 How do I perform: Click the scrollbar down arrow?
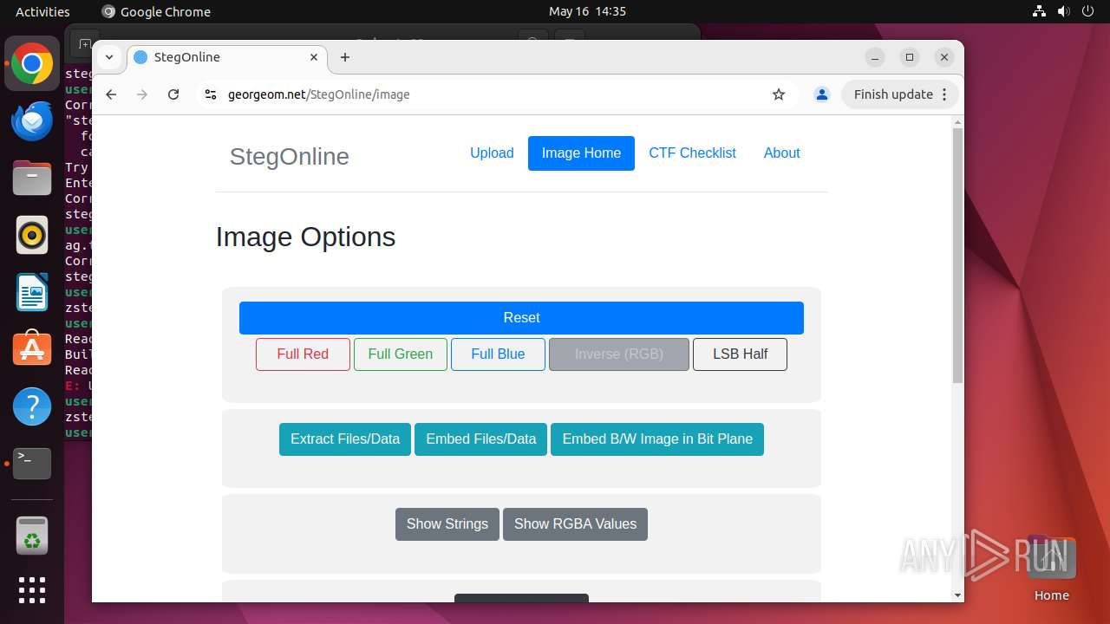click(957, 595)
